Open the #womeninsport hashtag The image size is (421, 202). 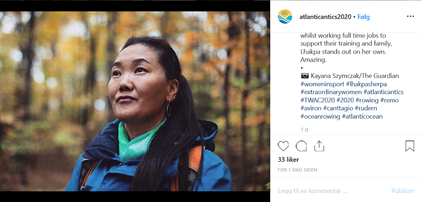322,84
